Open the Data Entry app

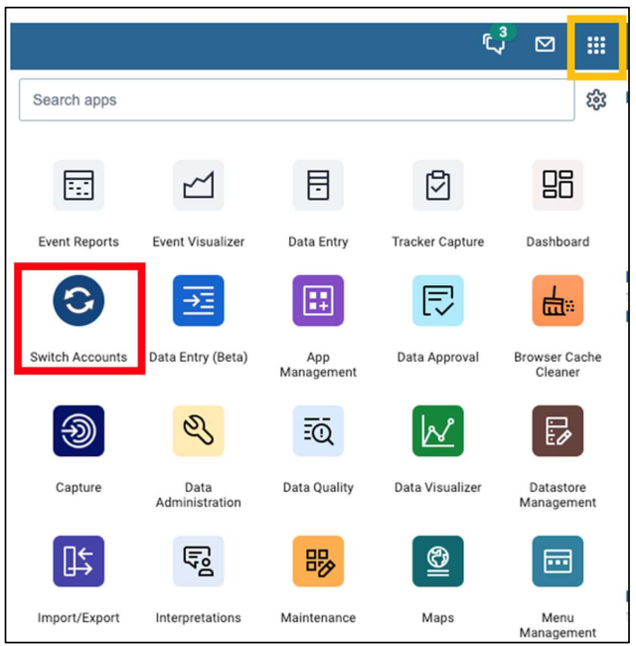pyautogui.click(x=318, y=186)
